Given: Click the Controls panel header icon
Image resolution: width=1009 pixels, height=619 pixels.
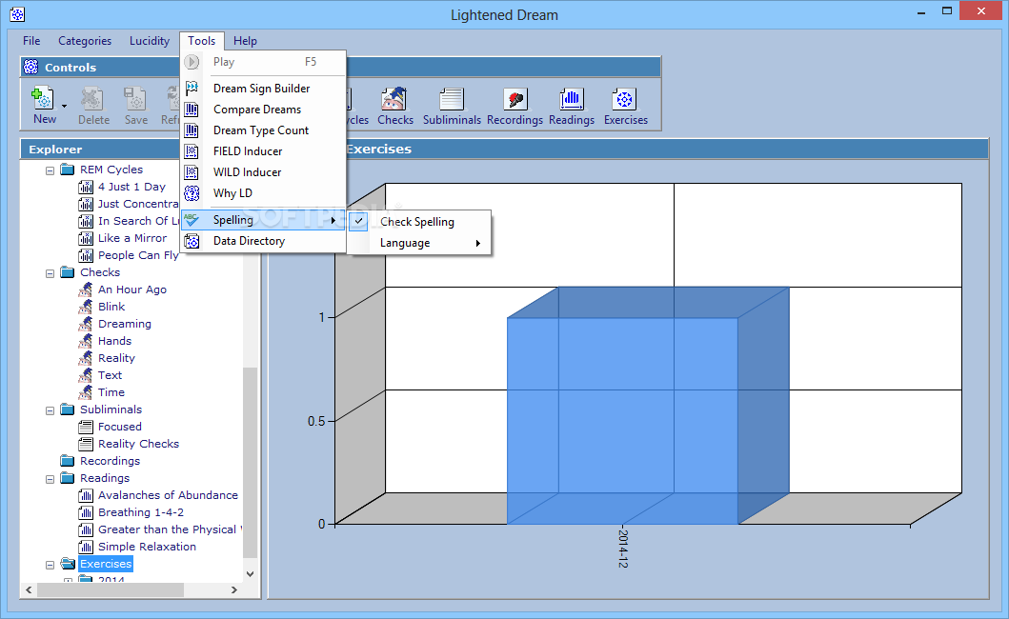Looking at the screenshot, I should (x=30, y=67).
